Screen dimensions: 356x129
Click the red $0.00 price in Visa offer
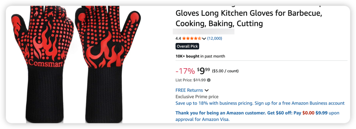(308, 113)
